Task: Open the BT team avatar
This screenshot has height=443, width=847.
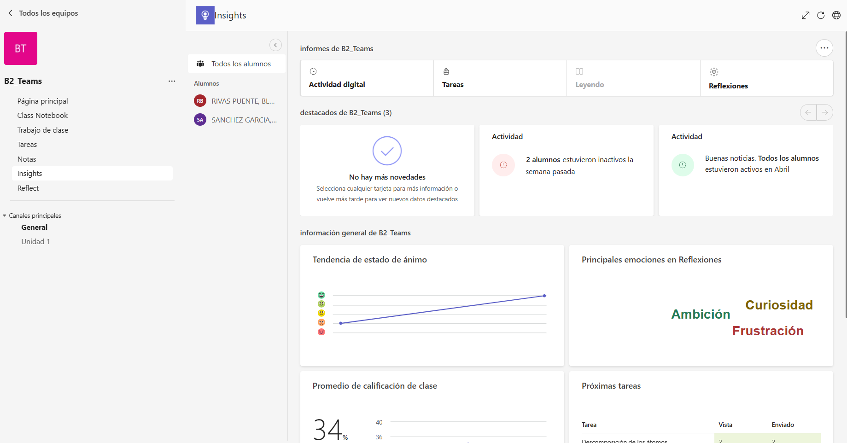Action: pyautogui.click(x=21, y=48)
